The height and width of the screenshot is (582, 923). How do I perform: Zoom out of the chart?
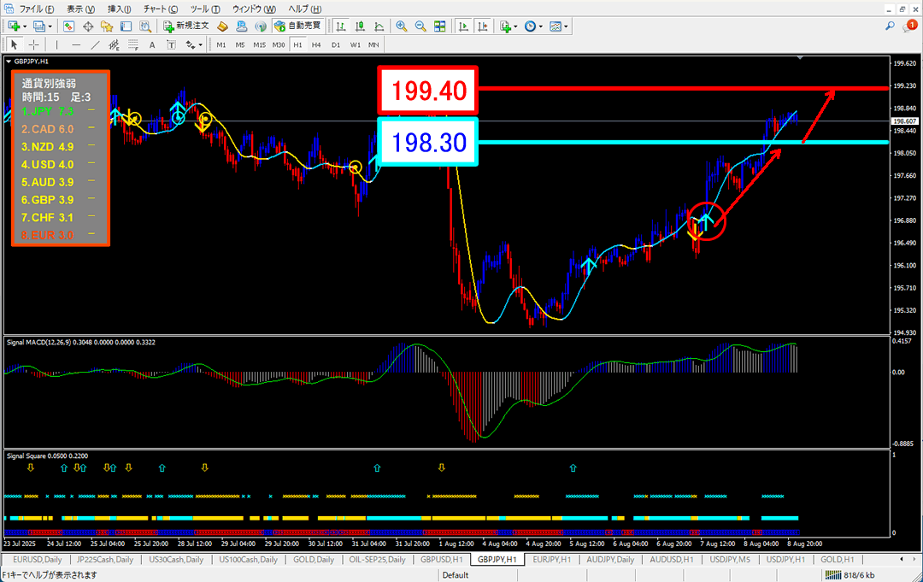click(420, 26)
